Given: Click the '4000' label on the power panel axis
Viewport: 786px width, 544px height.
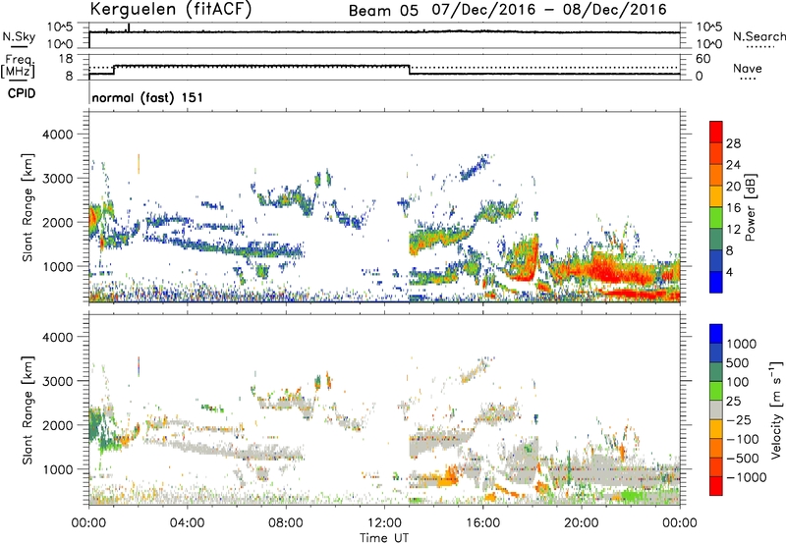Looking at the screenshot, I should coord(58,135).
